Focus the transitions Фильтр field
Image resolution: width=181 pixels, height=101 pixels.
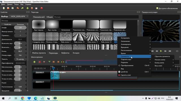(96, 17)
